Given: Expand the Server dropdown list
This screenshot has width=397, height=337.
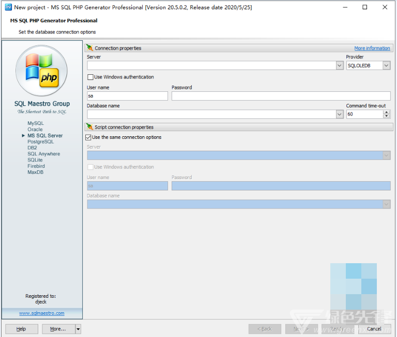Looking at the screenshot, I should tap(340, 66).
